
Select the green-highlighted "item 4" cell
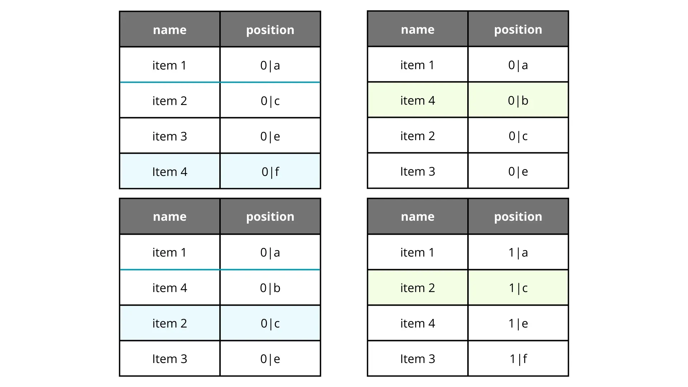pyautogui.click(x=417, y=100)
